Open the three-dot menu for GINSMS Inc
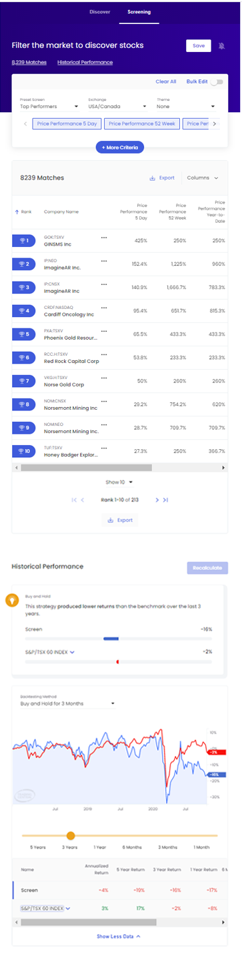The width and height of the screenshot is (242, 955). (103, 237)
